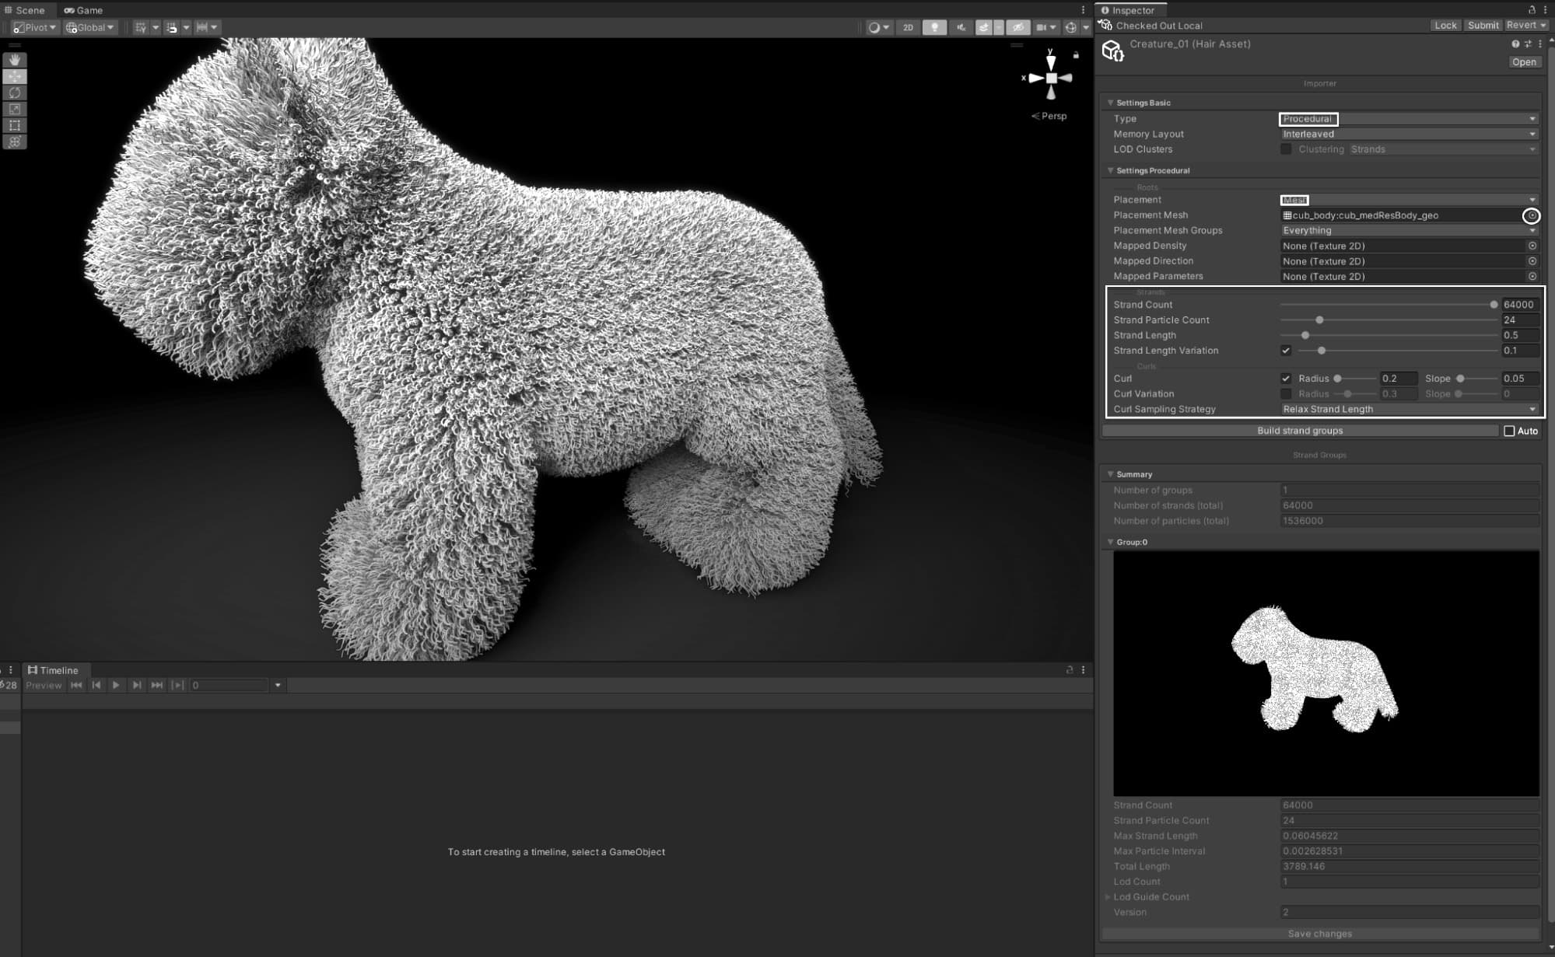Collapse the Settings Procedural section
This screenshot has width=1555, height=957.
coord(1111,170)
